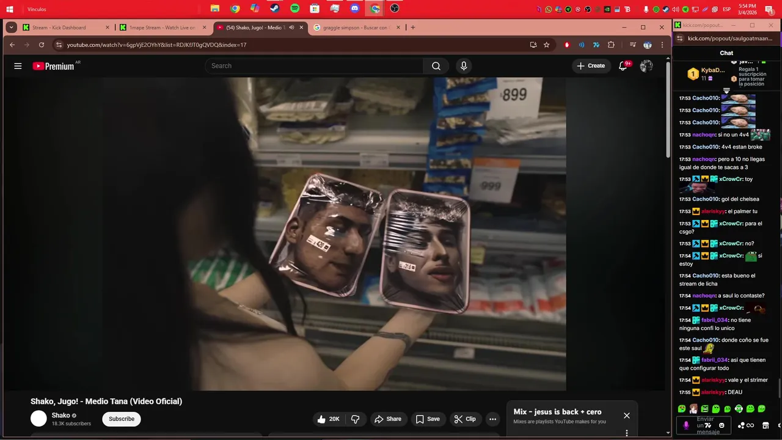Click the Kick chat scrollbar
Image resolution: width=782 pixels, height=440 pixels.
pyautogui.click(x=778, y=388)
